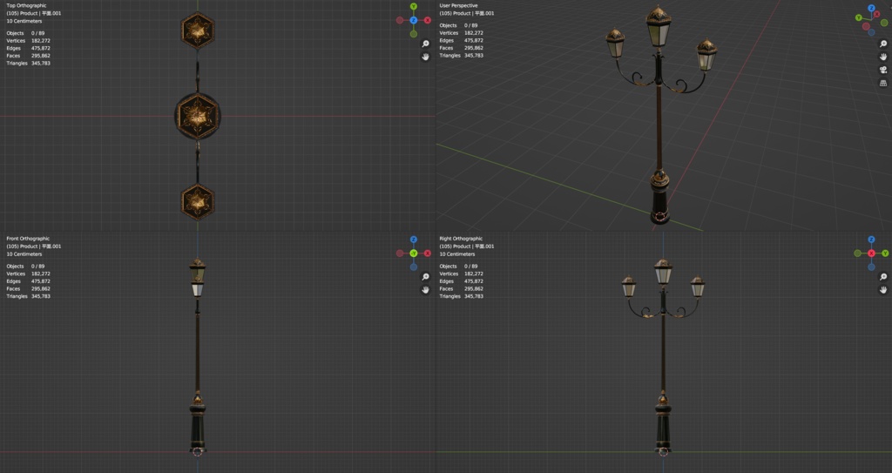
Task: Click the 'User Perspective' view label
Action: tap(458, 6)
